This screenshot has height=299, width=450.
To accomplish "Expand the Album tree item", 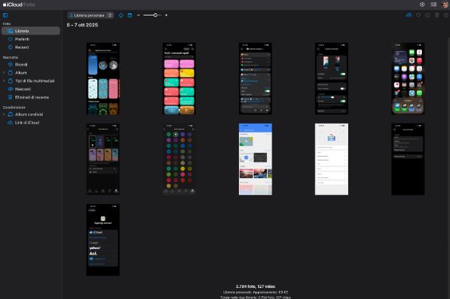I will pos(4,73).
